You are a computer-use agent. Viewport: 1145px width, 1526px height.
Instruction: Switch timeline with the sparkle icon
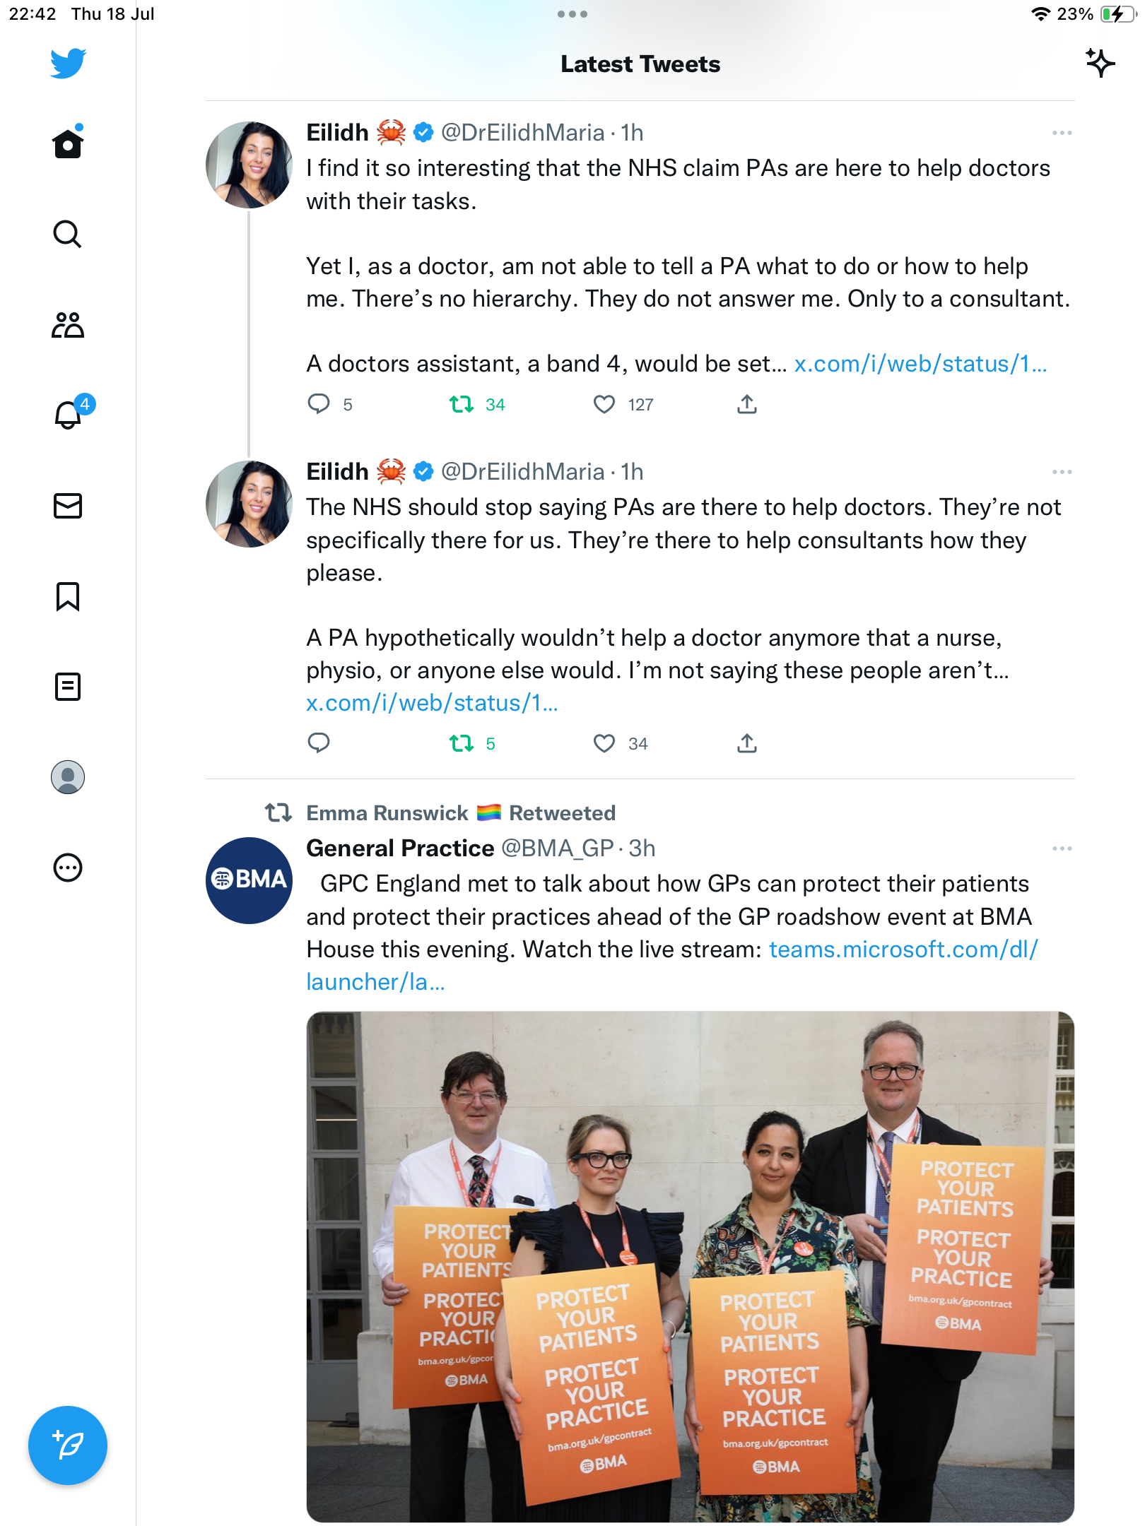(1100, 64)
